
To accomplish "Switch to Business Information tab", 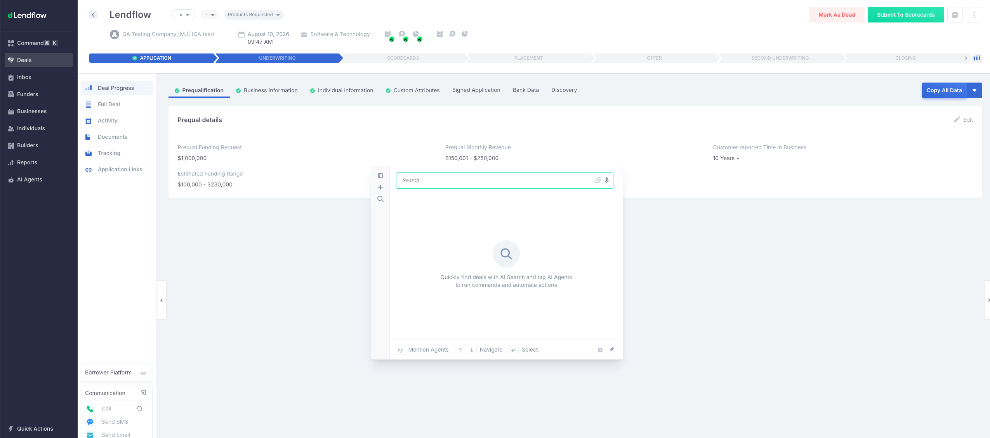I will 267,90.
